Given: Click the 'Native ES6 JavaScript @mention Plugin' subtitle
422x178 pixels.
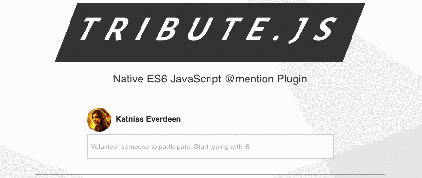Looking at the screenshot, I should (x=210, y=79).
